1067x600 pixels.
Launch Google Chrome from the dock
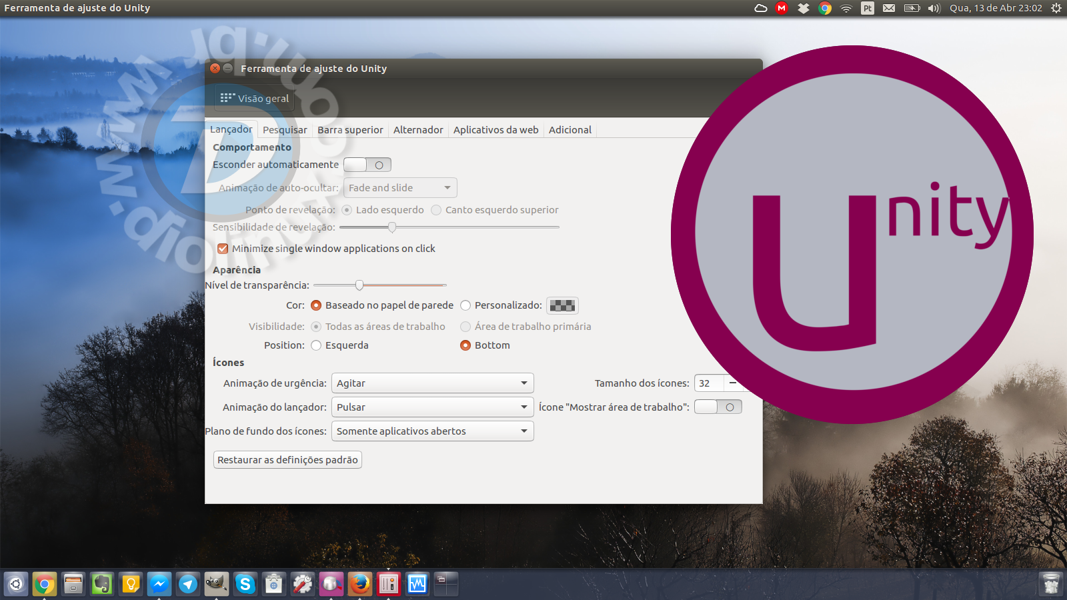(45, 585)
